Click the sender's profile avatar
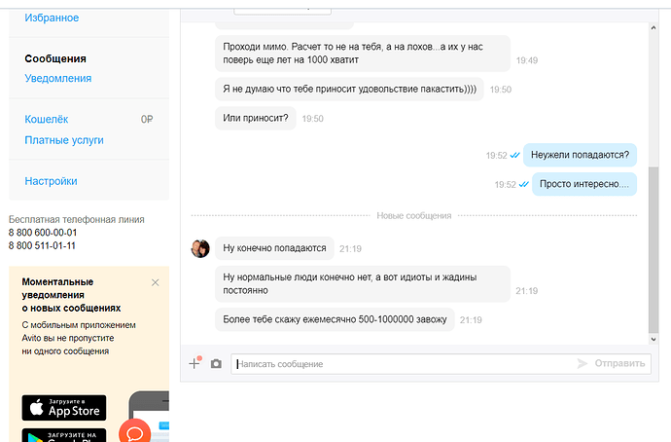 point(200,248)
